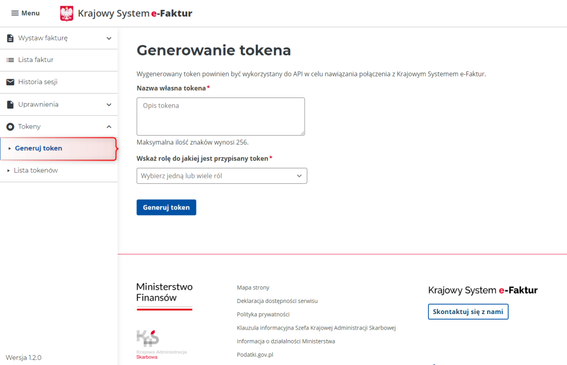Image resolution: width=567 pixels, height=365 pixels.
Task: Expand the Uprawnienia section chevron
Action: point(109,104)
